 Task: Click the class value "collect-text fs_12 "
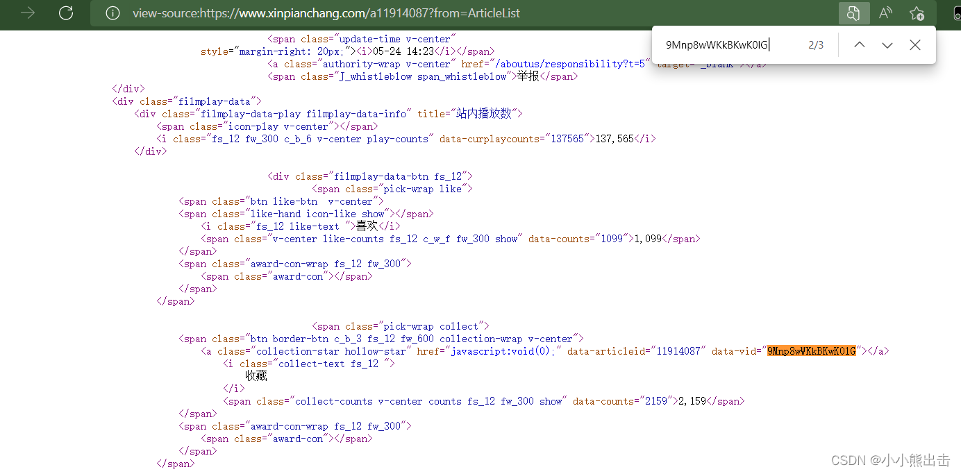331,364
